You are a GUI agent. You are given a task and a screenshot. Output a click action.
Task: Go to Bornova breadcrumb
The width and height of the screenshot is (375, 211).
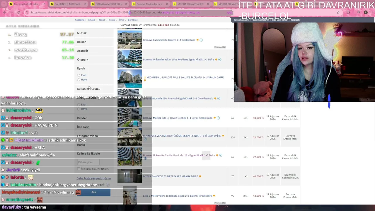132,20
